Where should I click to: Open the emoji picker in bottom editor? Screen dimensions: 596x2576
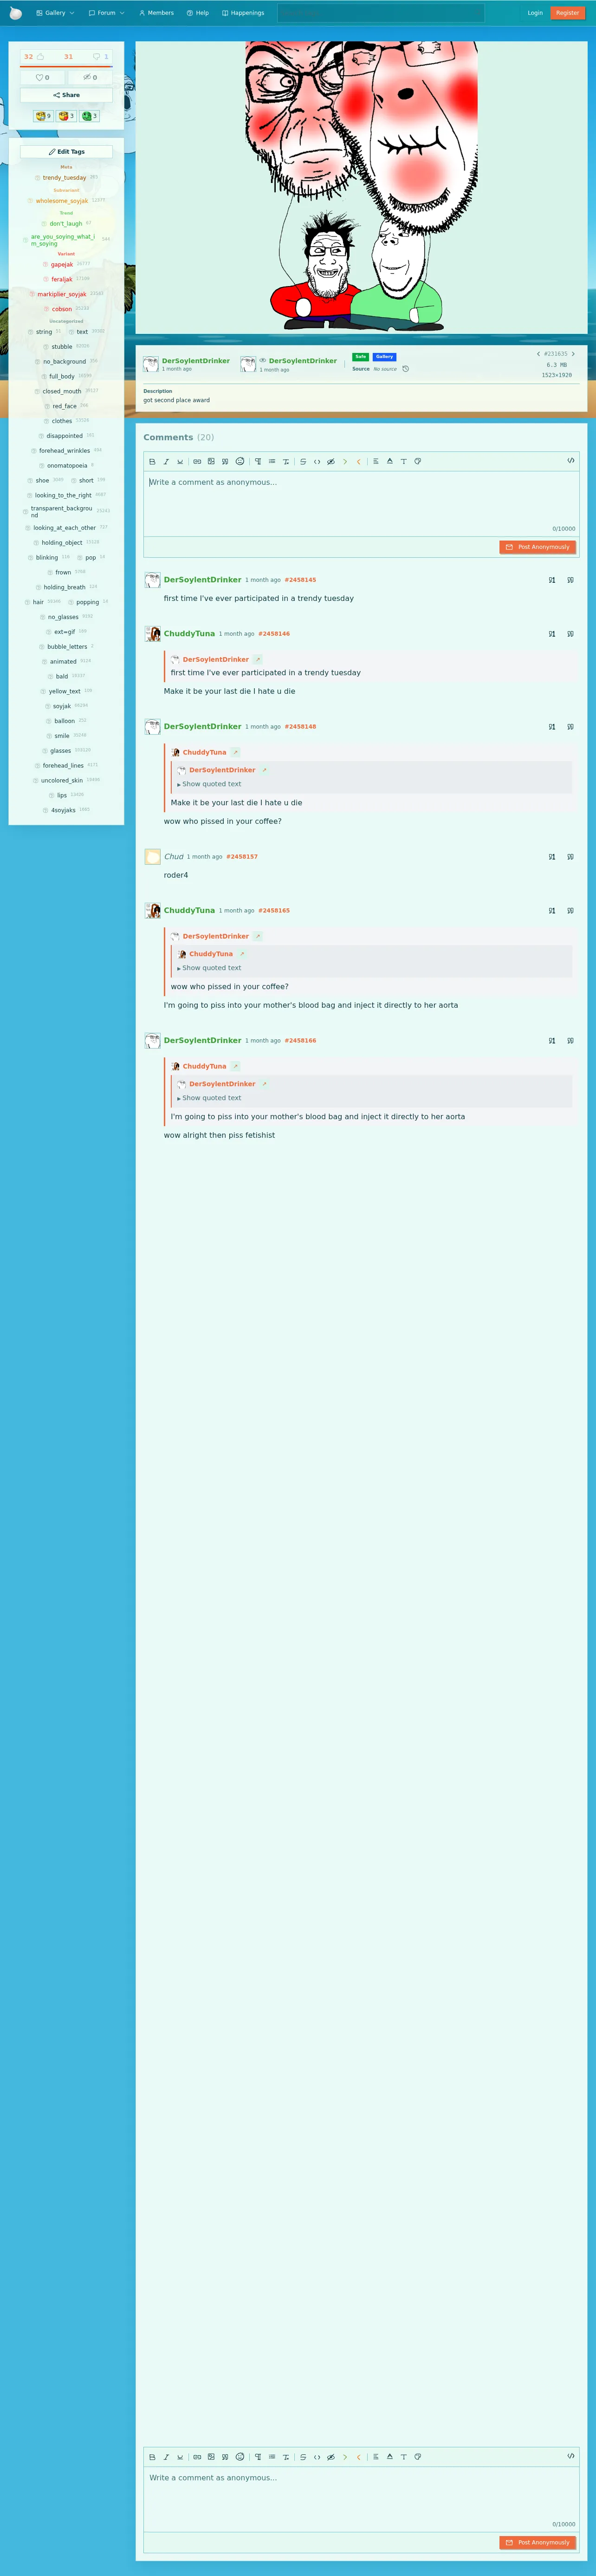point(240,2456)
